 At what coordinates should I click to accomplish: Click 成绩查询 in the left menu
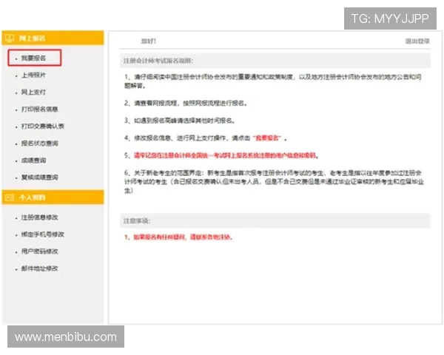click(x=33, y=160)
